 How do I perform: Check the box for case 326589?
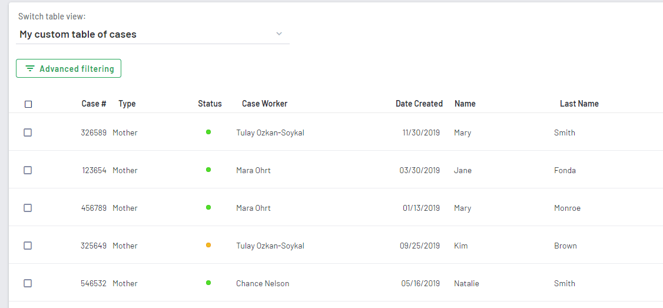click(28, 133)
